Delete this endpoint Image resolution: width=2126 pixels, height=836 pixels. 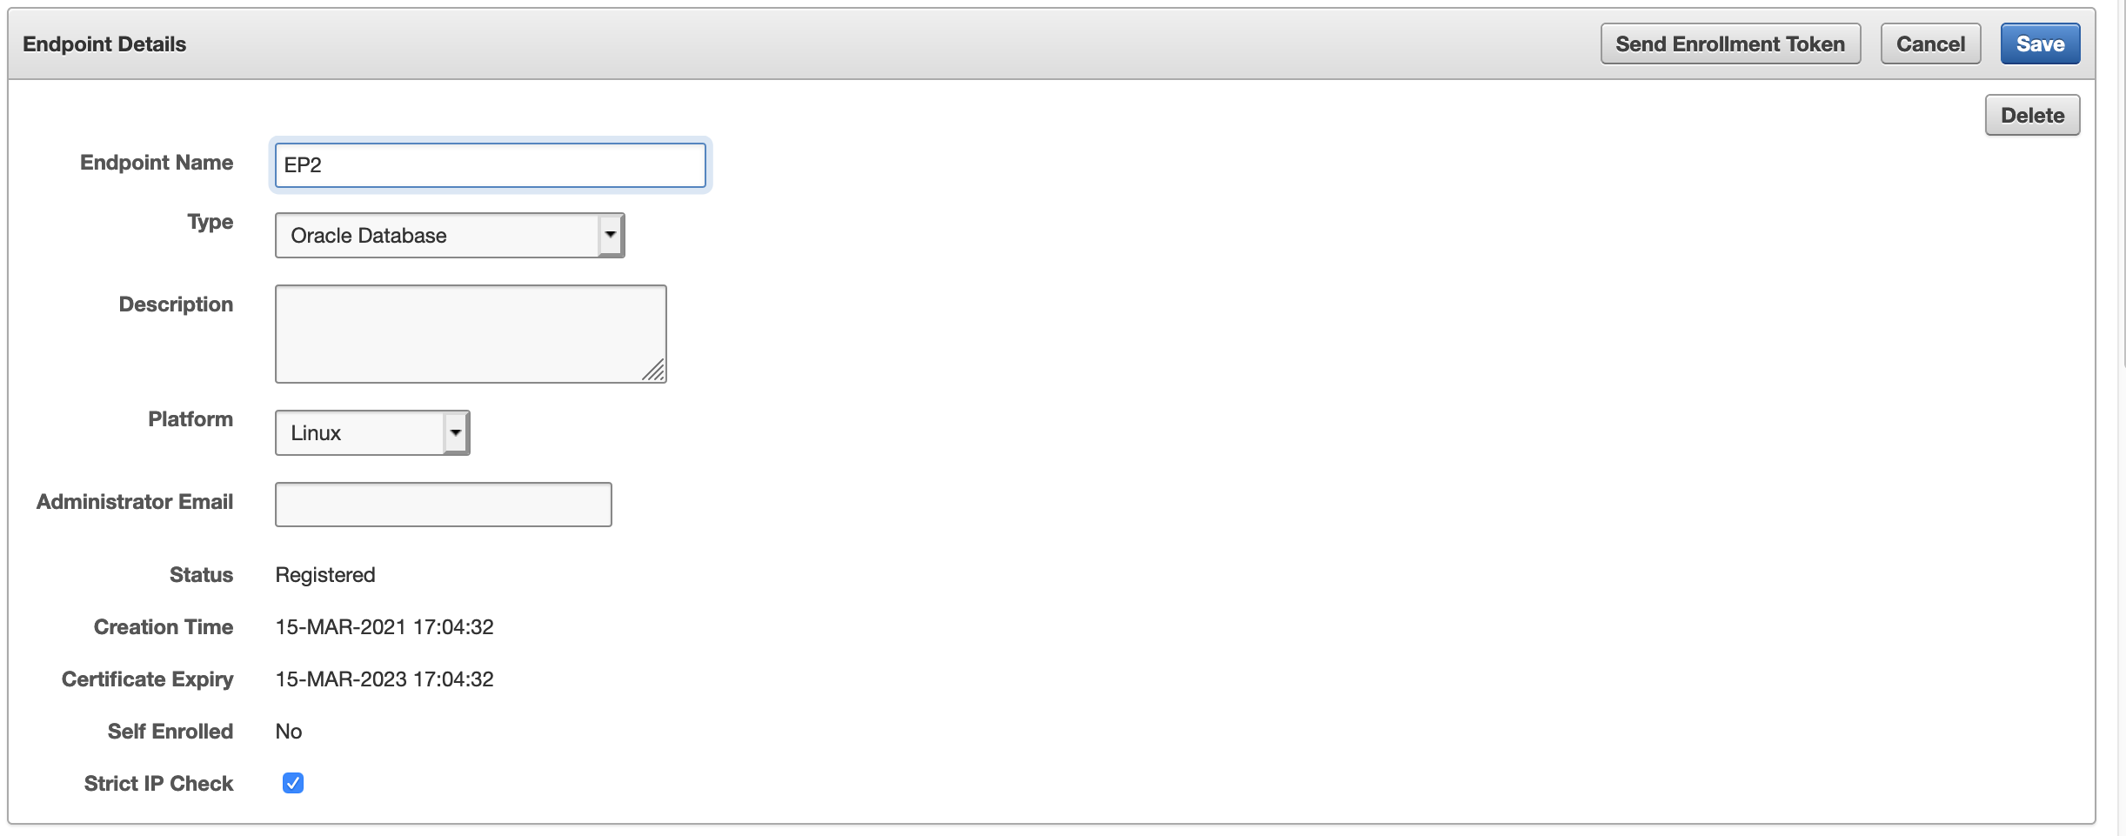pyautogui.click(x=2033, y=114)
